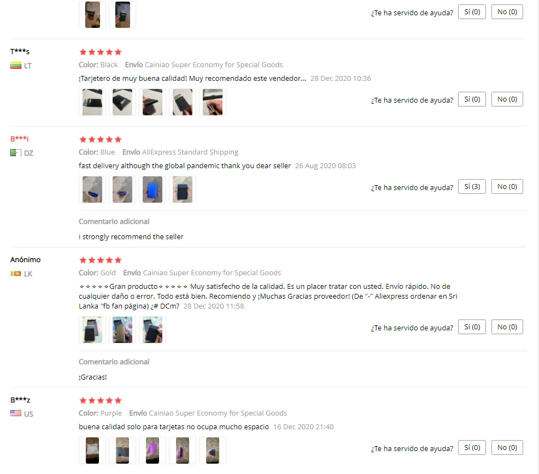Open third photo in Anónimo review

point(153,330)
